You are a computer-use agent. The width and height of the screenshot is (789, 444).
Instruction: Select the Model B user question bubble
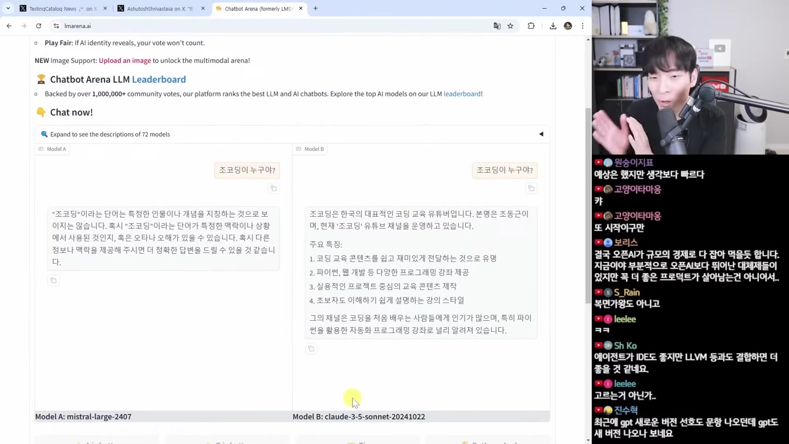(505, 170)
